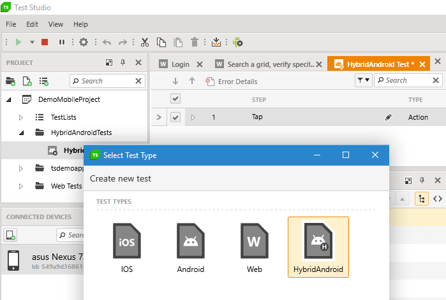446x300 pixels.
Task: Open the File menu
Action: click(x=11, y=24)
